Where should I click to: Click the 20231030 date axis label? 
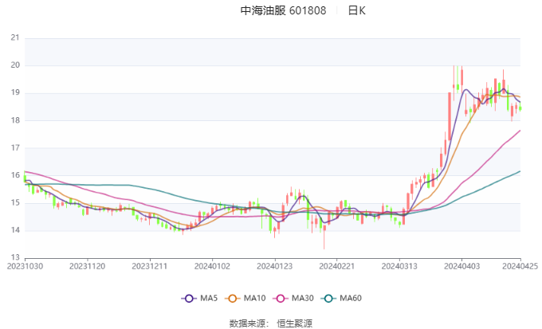click(x=26, y=266)
